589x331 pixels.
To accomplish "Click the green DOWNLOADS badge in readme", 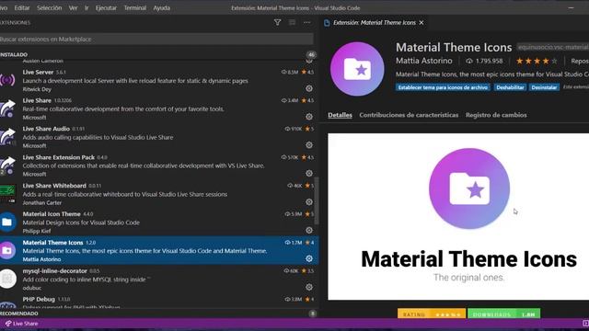I will 504,314.
